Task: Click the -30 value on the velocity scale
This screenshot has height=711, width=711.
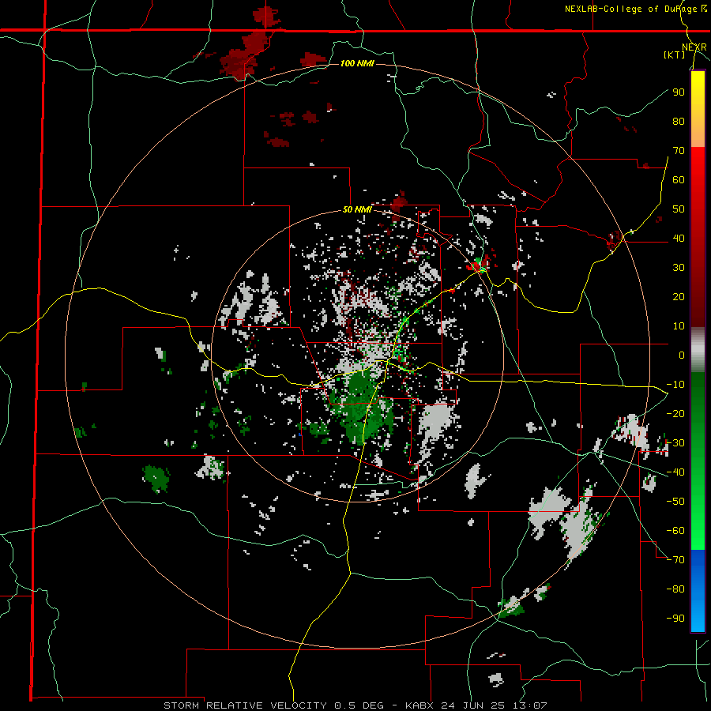Action: coord(675,443)
